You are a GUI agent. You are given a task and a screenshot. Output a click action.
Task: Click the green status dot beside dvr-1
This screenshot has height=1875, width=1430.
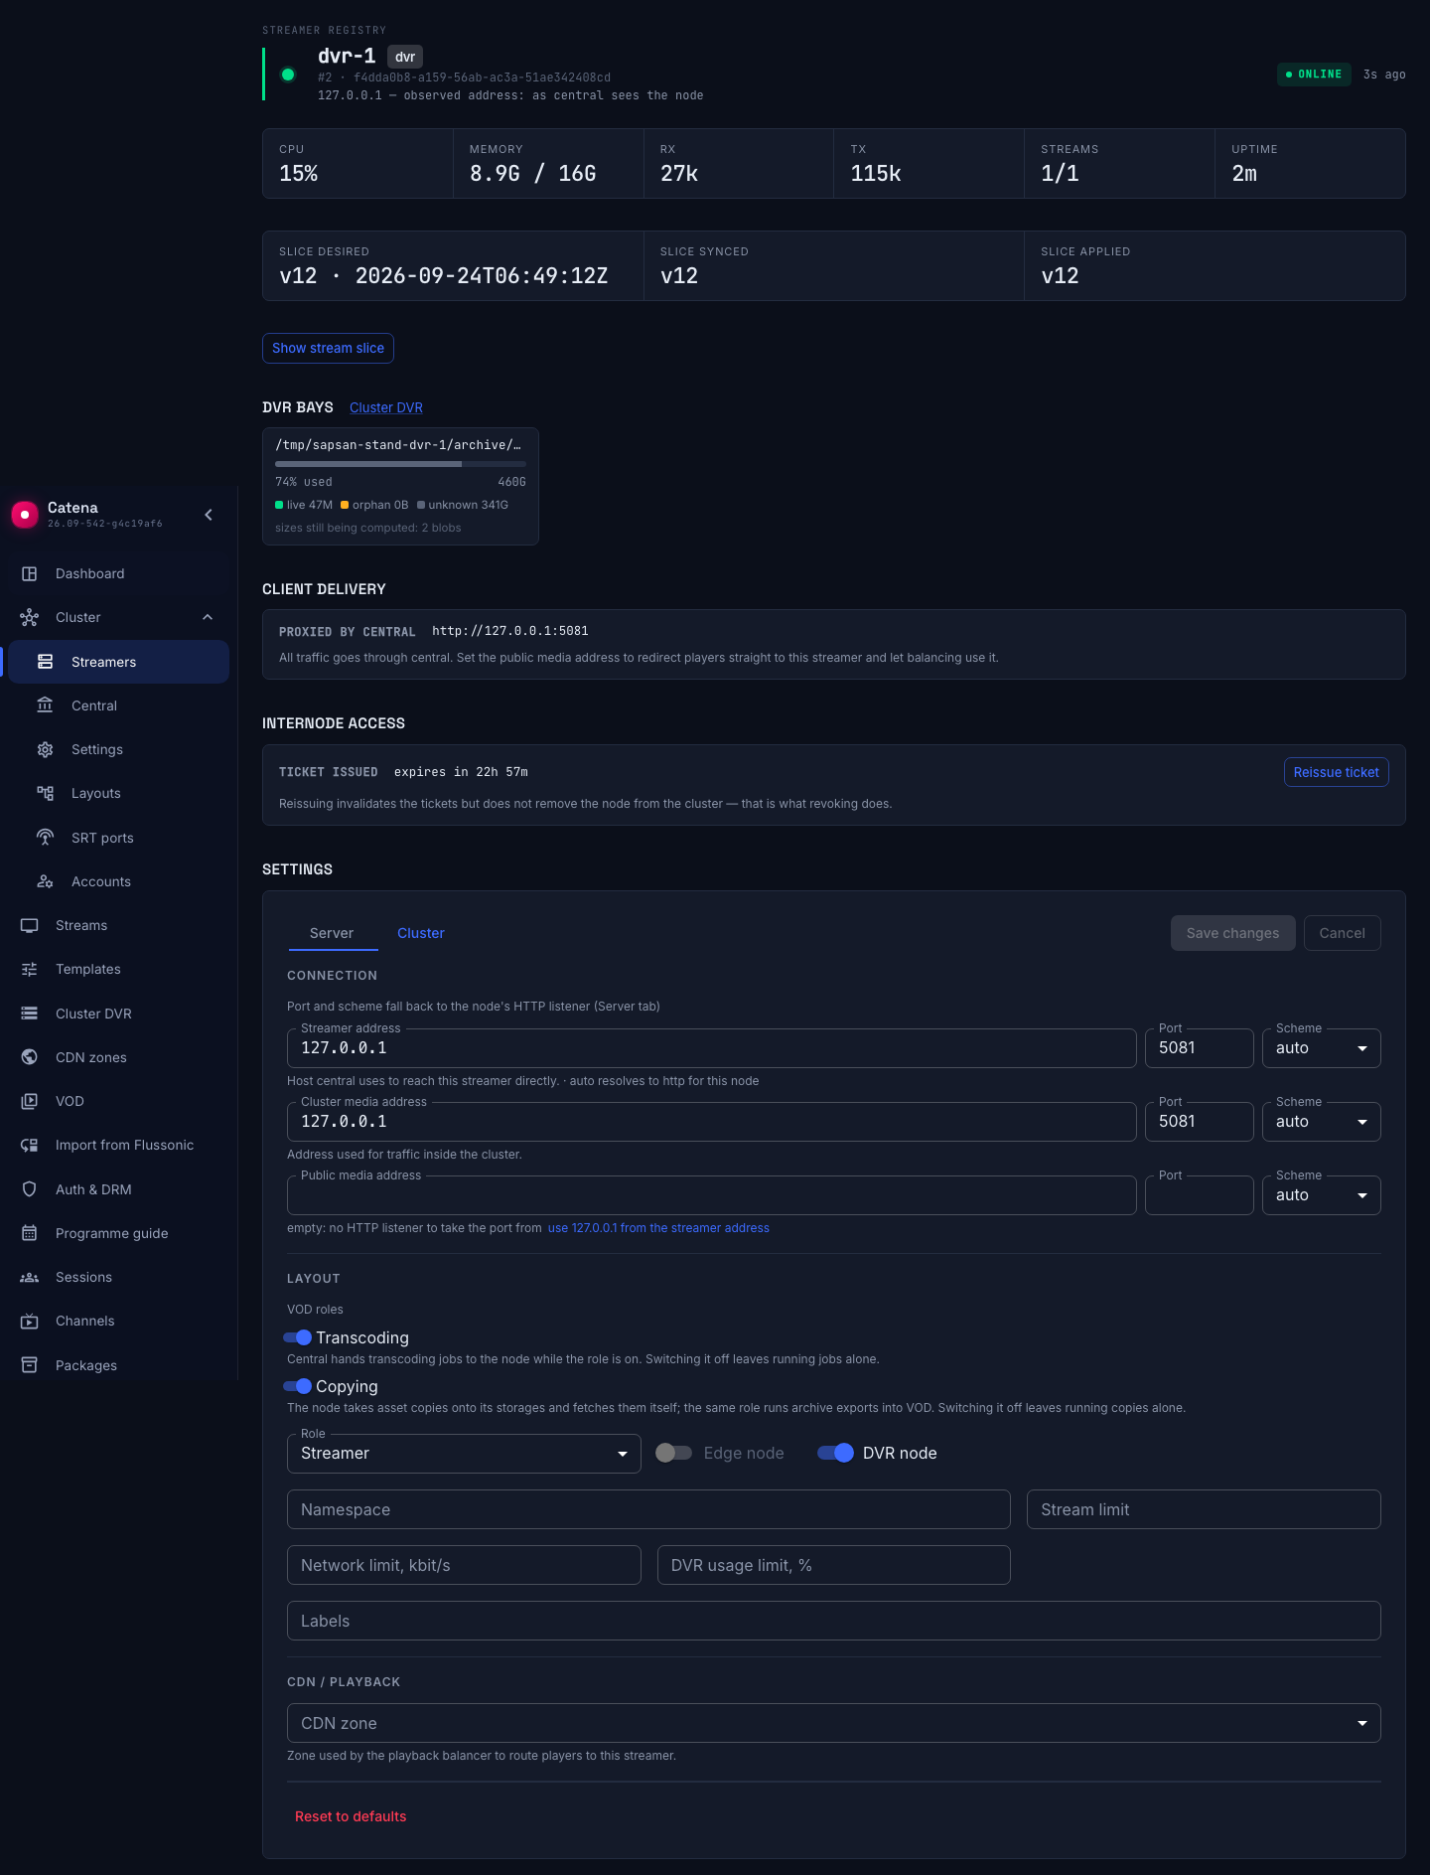pos(288,75)
